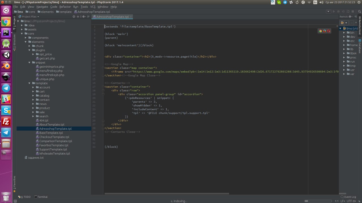This screenshot has width=362, height=203.
Task: Select the AdressshopTemplate.tpl editor tab
Action: [112, 17]
